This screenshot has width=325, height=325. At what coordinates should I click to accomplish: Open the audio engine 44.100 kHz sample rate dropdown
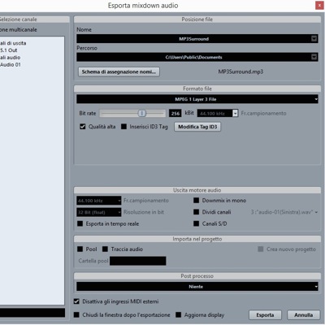point(99,201)
